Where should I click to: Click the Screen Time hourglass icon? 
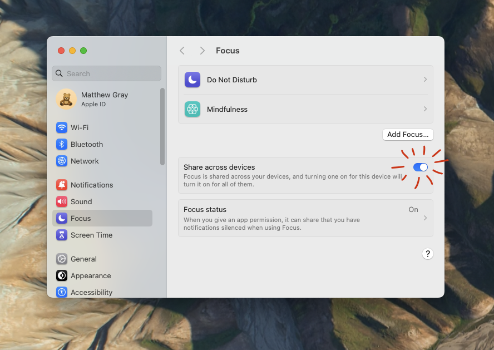[62, 235]
